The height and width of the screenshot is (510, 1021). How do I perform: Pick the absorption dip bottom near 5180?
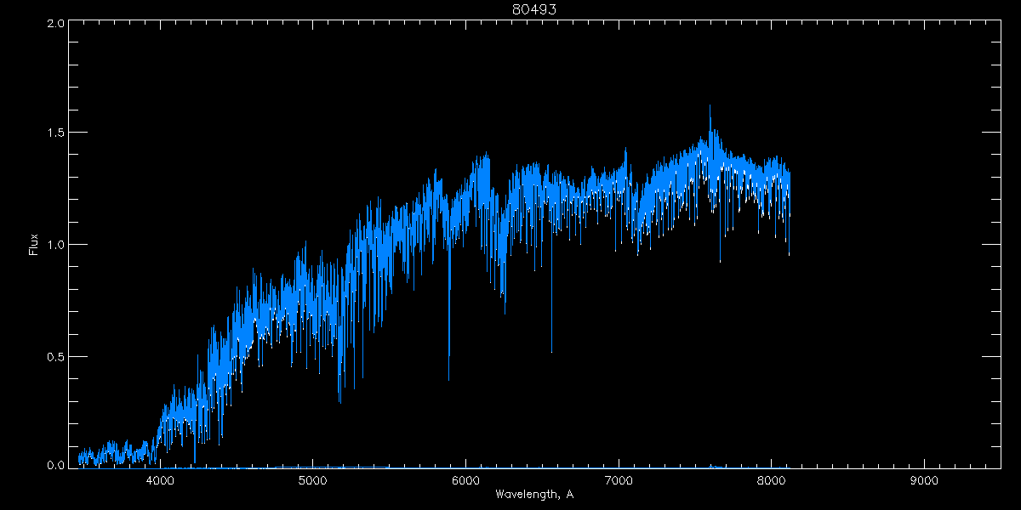pos(339,401)
